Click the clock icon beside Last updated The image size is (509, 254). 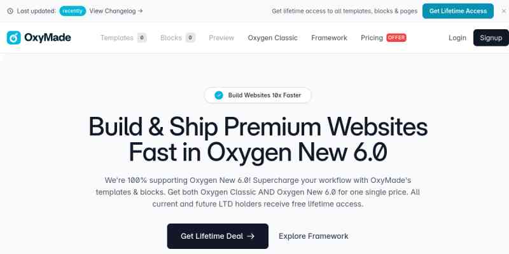point(10,11)
